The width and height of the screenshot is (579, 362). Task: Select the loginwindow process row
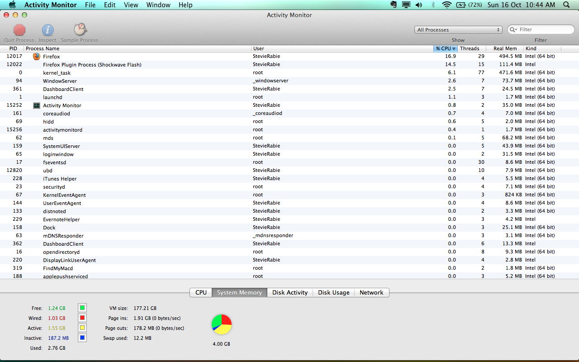289,154
